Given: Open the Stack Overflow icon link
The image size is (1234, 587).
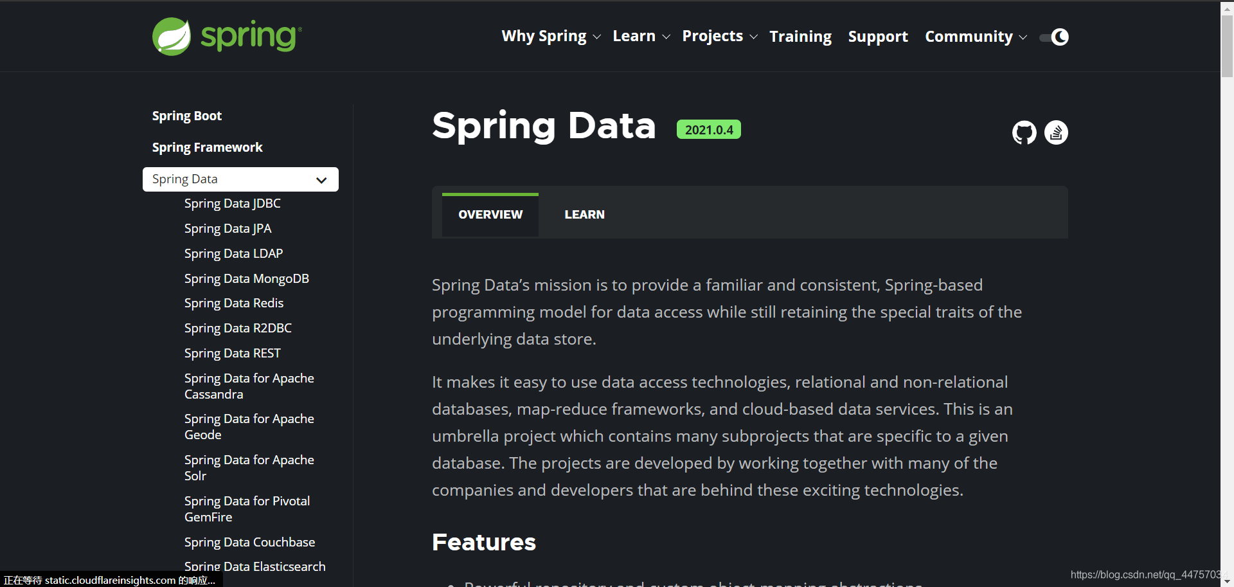Looking at the screenshot, I should point(1056,132).
